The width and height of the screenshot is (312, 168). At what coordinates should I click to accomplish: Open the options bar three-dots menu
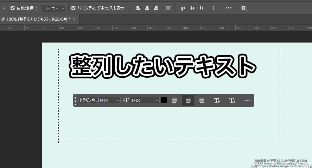pos(229,8)
